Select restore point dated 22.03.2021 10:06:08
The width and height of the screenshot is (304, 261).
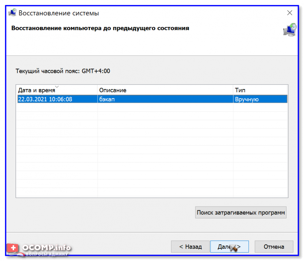pos(152,99)
